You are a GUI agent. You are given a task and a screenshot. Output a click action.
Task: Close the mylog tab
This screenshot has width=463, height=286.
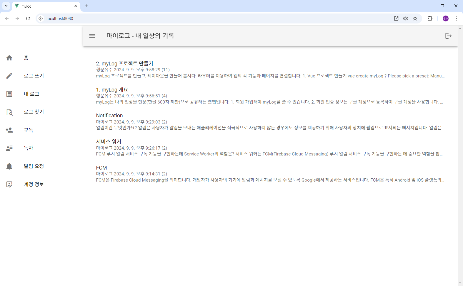click(x=76, y=6)
